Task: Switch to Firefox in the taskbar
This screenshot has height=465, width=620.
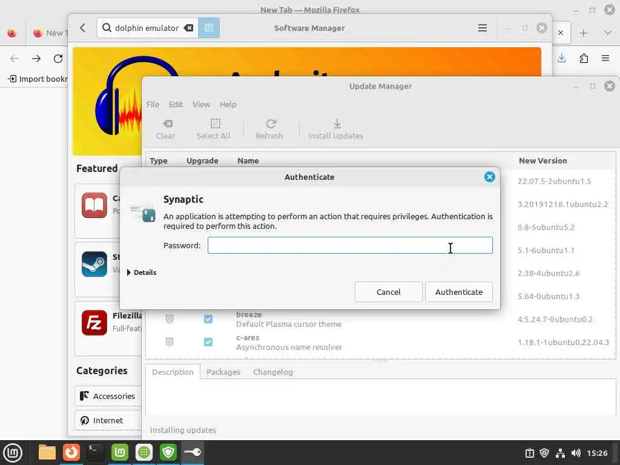Action: pos(71,452)
